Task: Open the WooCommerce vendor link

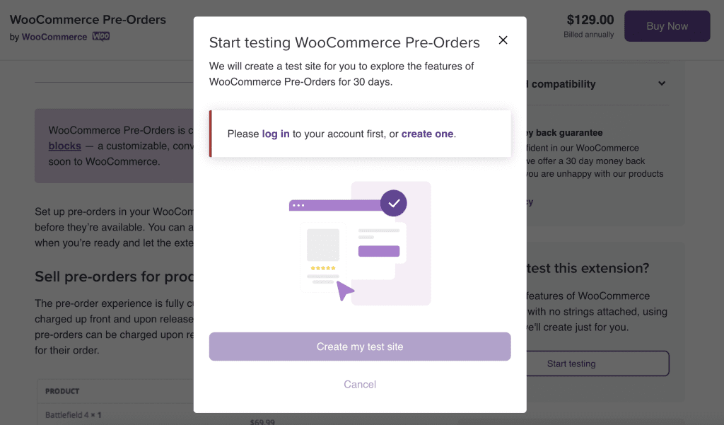Action: point(54,37)
